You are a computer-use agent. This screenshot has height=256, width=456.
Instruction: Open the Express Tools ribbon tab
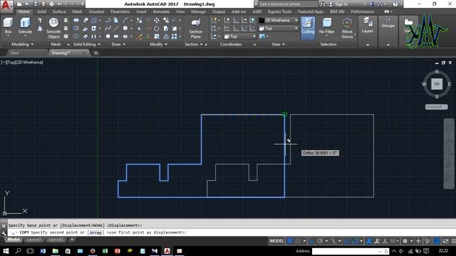point(279,11)
